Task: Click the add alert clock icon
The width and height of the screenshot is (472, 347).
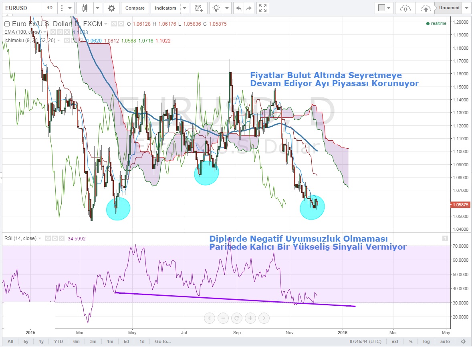Action: point(198,8)
